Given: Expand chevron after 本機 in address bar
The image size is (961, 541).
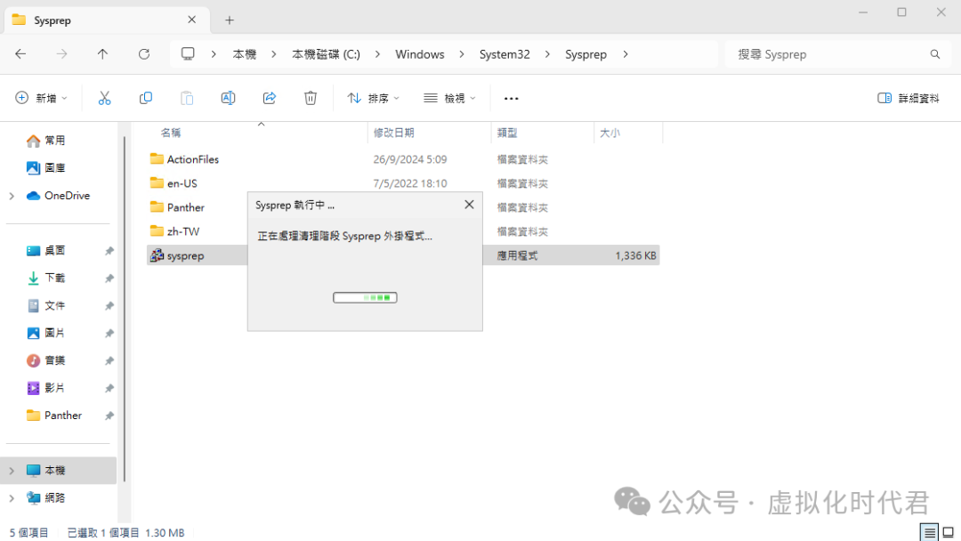Looking at the screenshot, I should pyautogui.click(x=273, y=54).
